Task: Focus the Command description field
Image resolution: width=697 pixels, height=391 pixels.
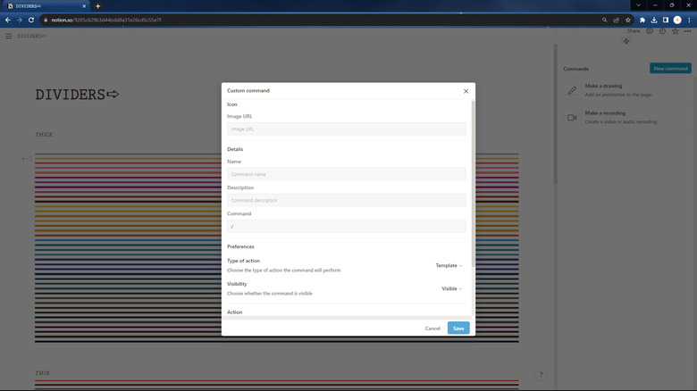Action: click(x=347, y=200)
